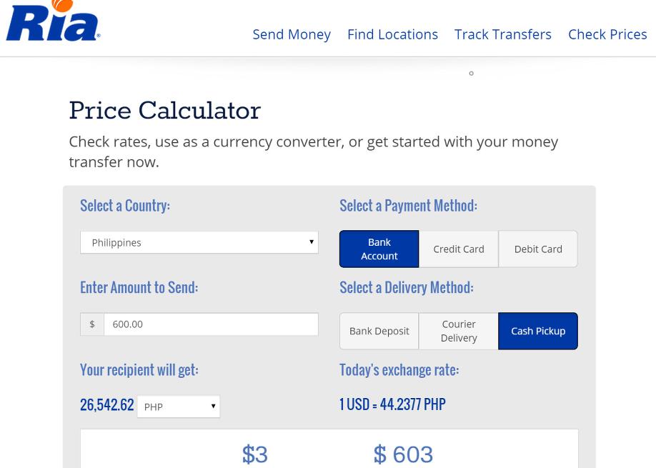
Task: Select Cash Pickup delivery method
Action: pos(538,331)
